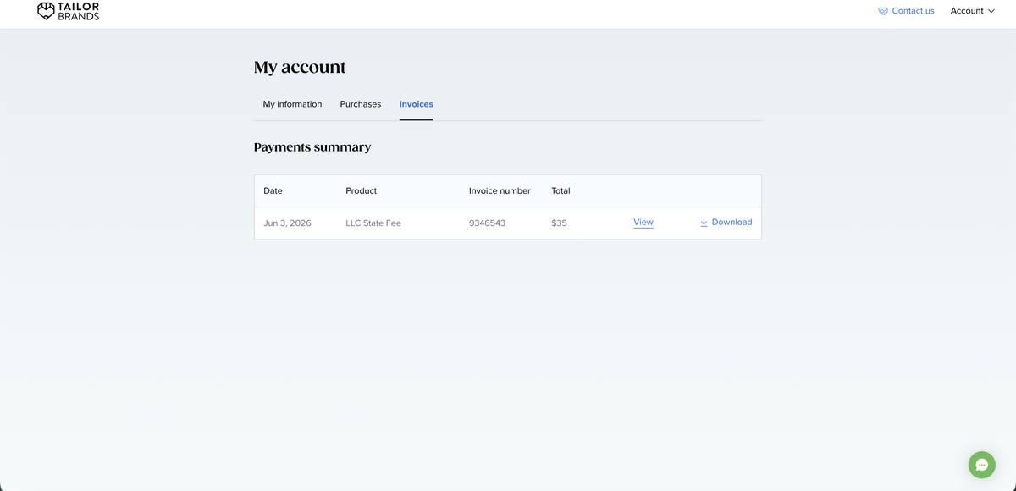This screenshot has width=1016, height=491.
Task: Select invoice number 9346543
Action: tap(487, 223)
